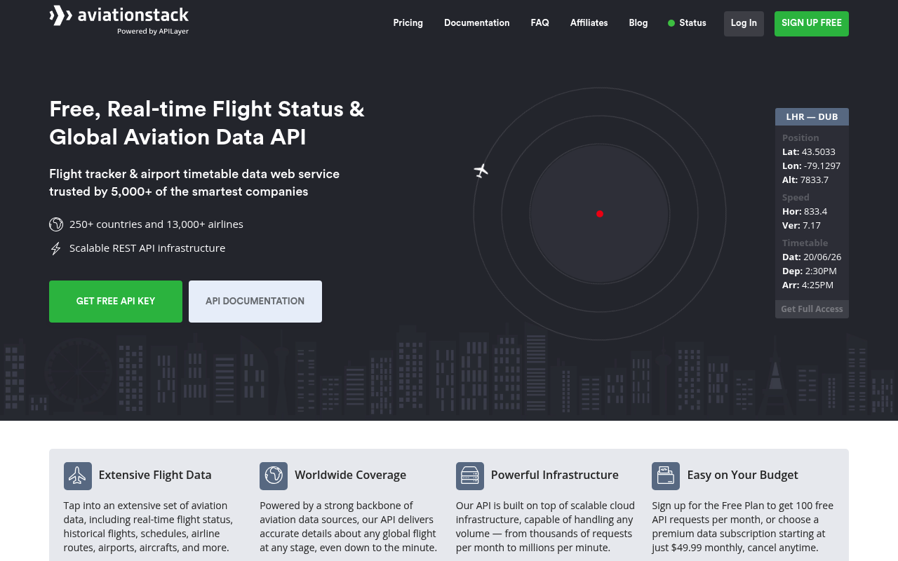The width and height of the screenshot is (898, 561).
Task: Click the LHR — DUB route header
Action: coord(812,117)
